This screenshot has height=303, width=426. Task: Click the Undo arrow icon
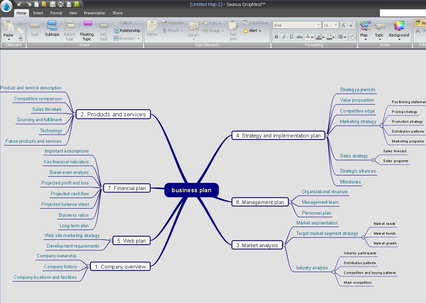coord(20,4)
